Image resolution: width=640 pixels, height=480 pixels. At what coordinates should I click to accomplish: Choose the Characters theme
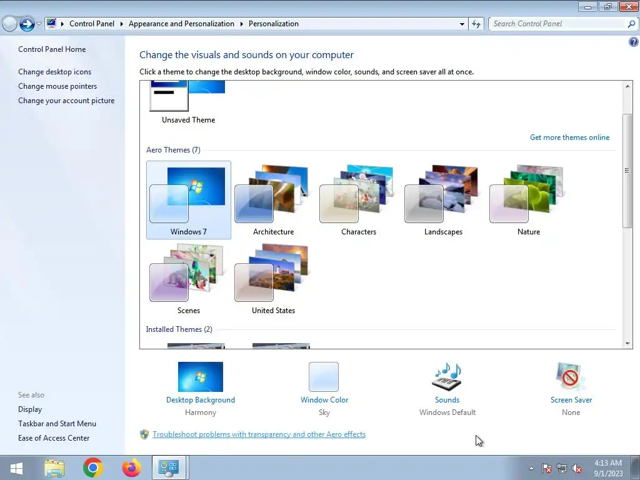point(358,199)
